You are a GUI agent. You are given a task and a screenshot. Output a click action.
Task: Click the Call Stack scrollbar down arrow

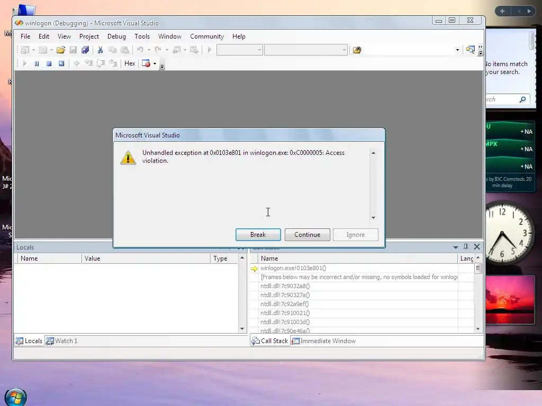(x=478, y=329)
